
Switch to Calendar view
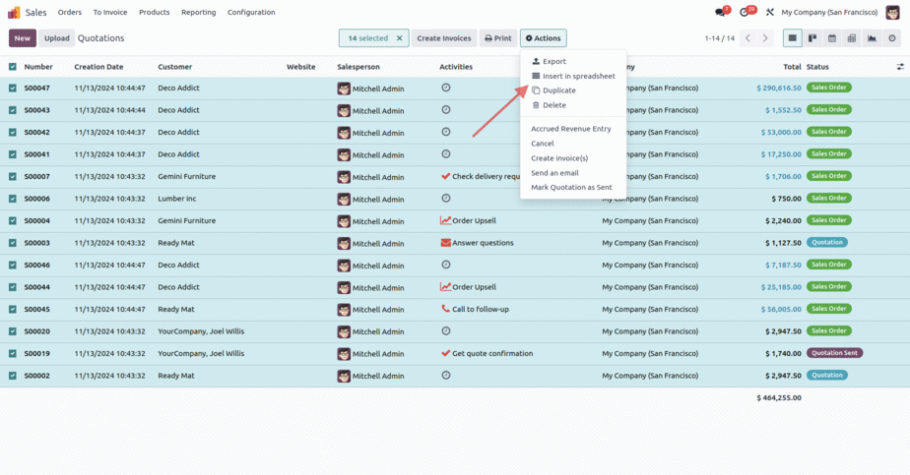(832, 38)
